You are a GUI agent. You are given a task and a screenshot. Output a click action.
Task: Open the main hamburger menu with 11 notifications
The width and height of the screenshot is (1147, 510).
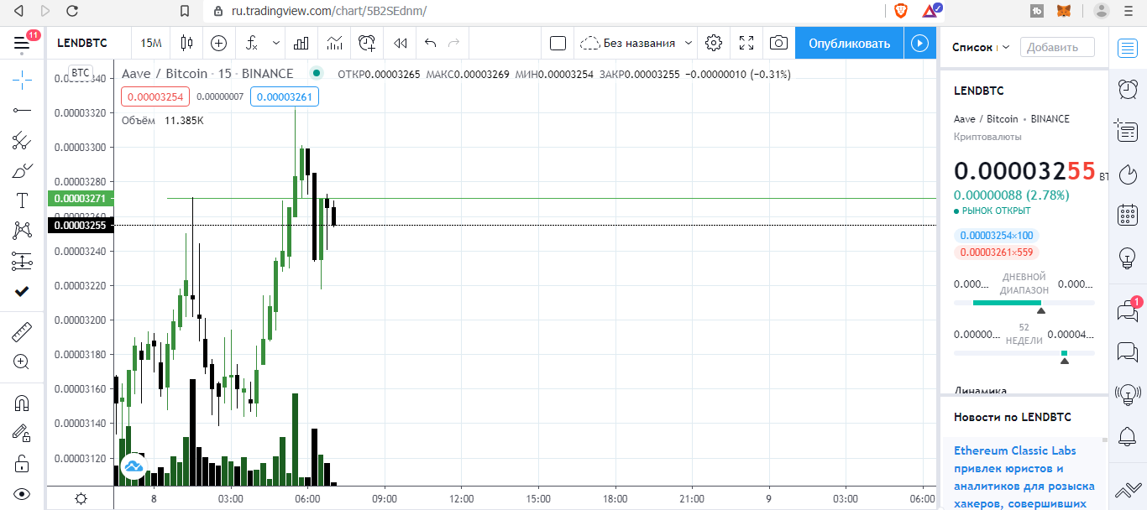[x=23, y=43]
